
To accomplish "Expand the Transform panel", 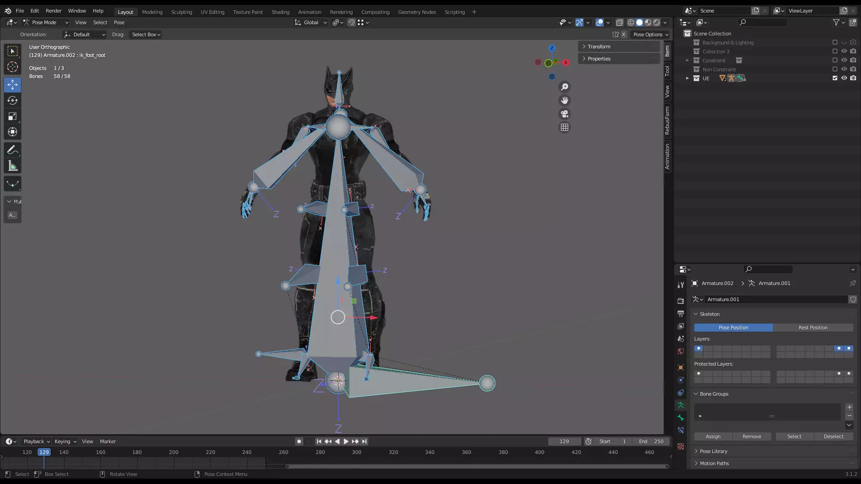I will 619,47.
